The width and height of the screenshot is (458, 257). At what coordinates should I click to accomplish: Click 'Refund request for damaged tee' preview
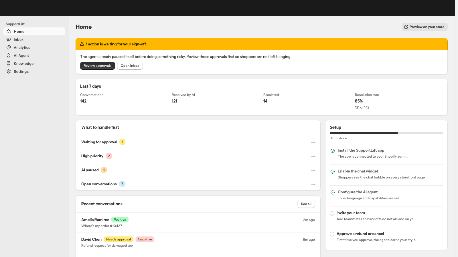(107, 246)
